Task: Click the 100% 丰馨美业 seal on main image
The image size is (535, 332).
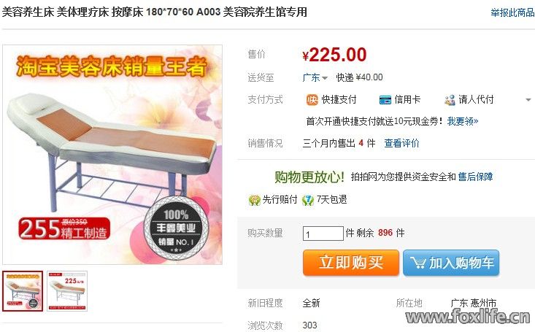Action: [x=176, y=228]
